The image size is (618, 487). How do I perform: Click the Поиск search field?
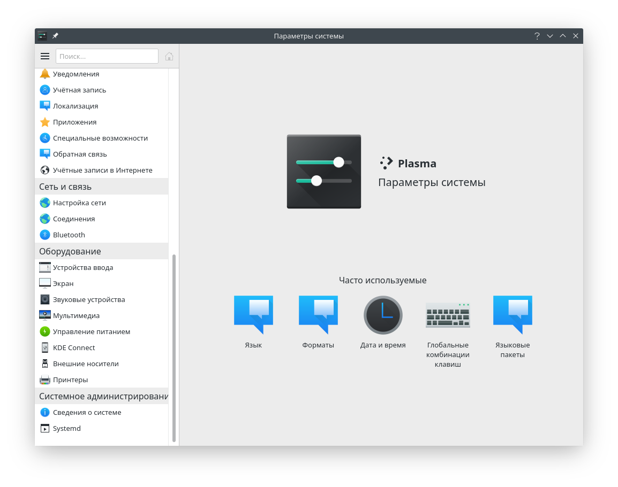107,56
